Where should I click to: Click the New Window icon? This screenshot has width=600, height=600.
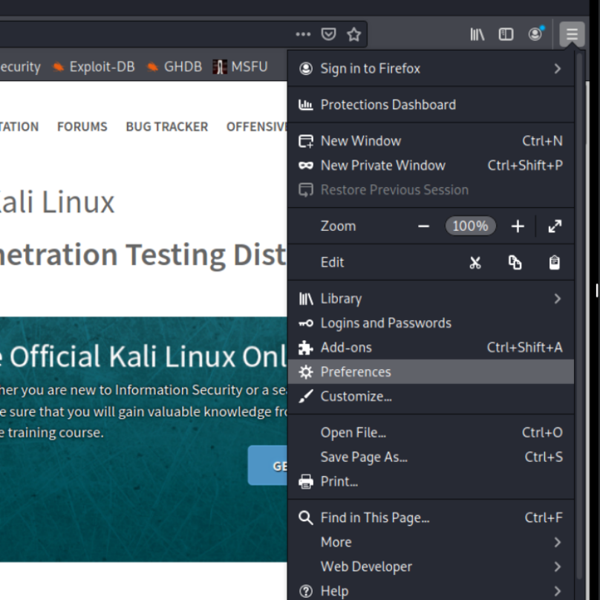point(306,141)
